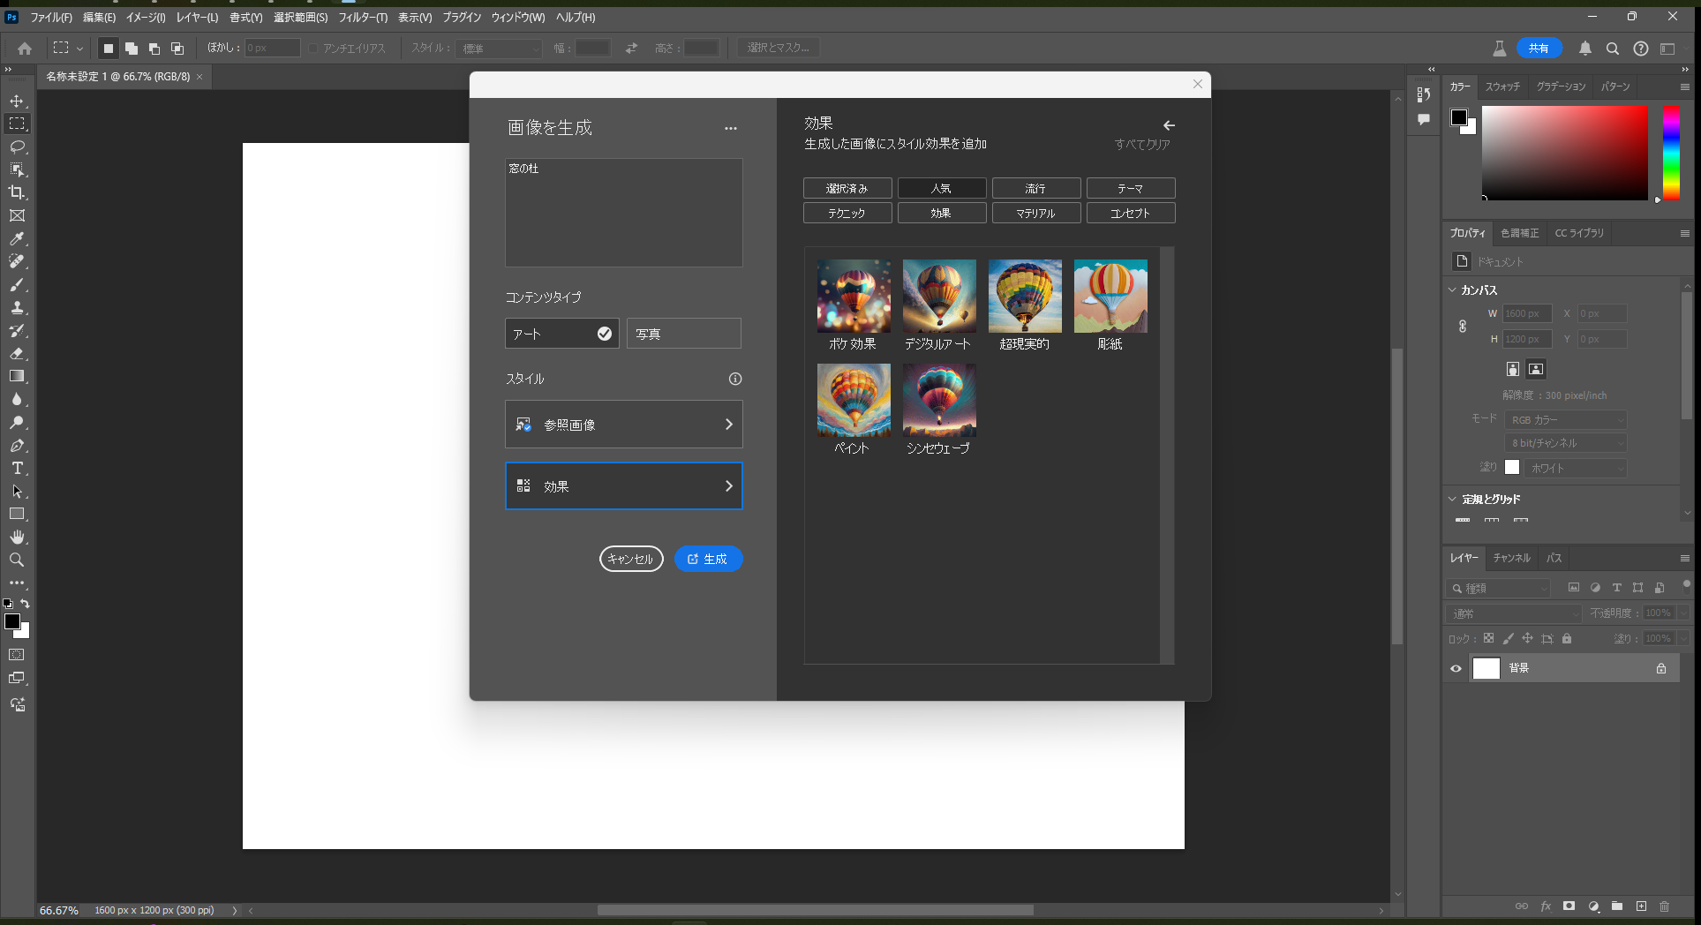Select アート content type
Image resolution: width=1701 pixels, height=925 pixels.
pyautogui.click(x=562, y=334)
